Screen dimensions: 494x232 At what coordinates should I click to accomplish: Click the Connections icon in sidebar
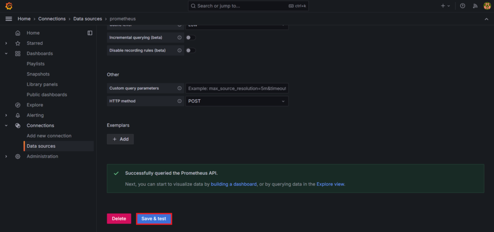coord(18,126)
